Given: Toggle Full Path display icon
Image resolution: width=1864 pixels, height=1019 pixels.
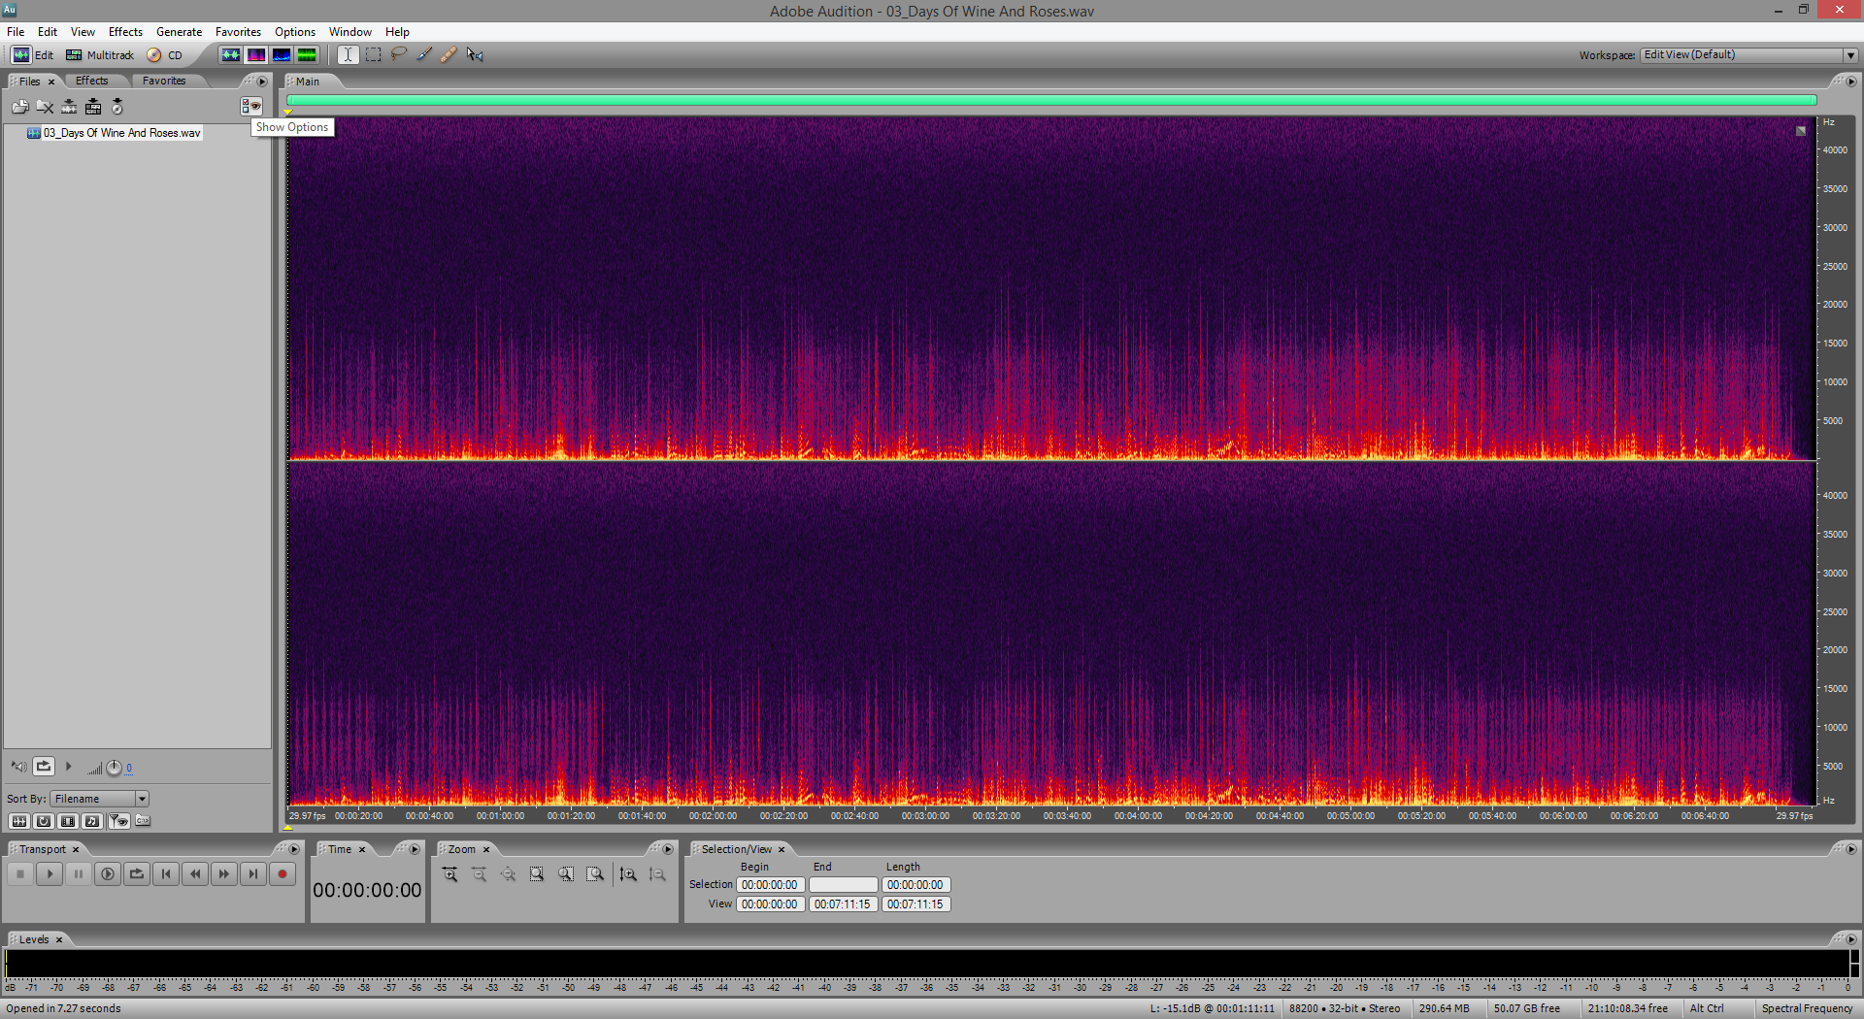Looking at the screenshot, I should 143,821.
